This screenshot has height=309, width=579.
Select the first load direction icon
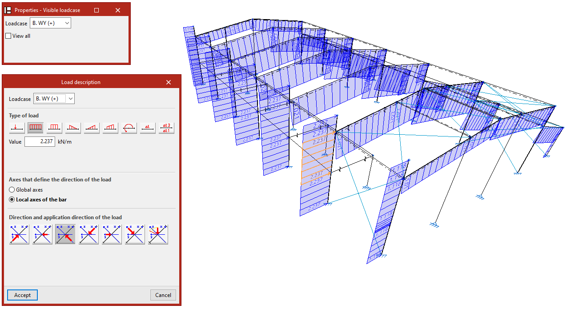[19, 234]
